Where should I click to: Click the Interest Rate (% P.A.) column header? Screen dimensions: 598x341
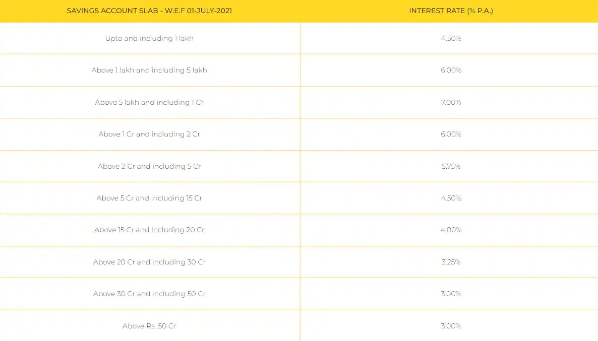tap(451, 11)
